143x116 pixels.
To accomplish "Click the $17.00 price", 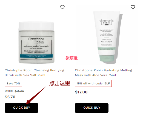I will pyautogui.click(x=81, y=92).
